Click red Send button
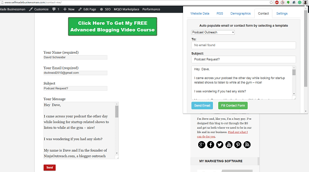 49,167
